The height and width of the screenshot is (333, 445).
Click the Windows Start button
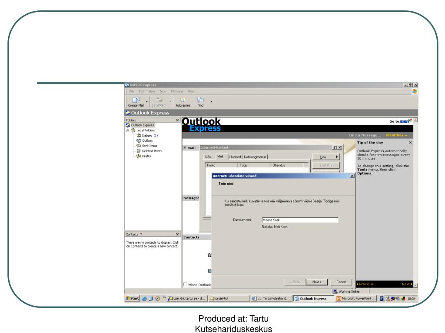pyautogui.click(x=132, y=298)
